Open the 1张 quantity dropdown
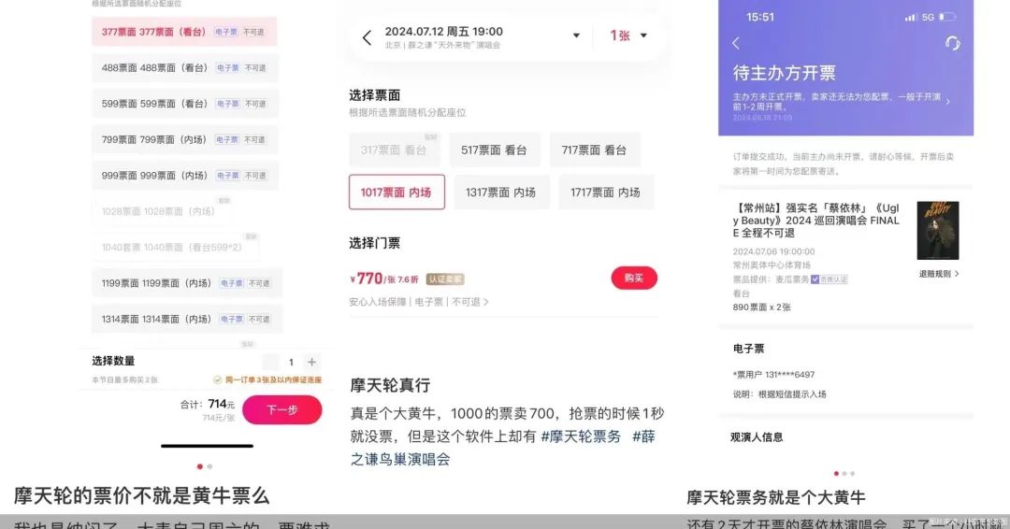The image size is (1010, 529). (628, 36)
